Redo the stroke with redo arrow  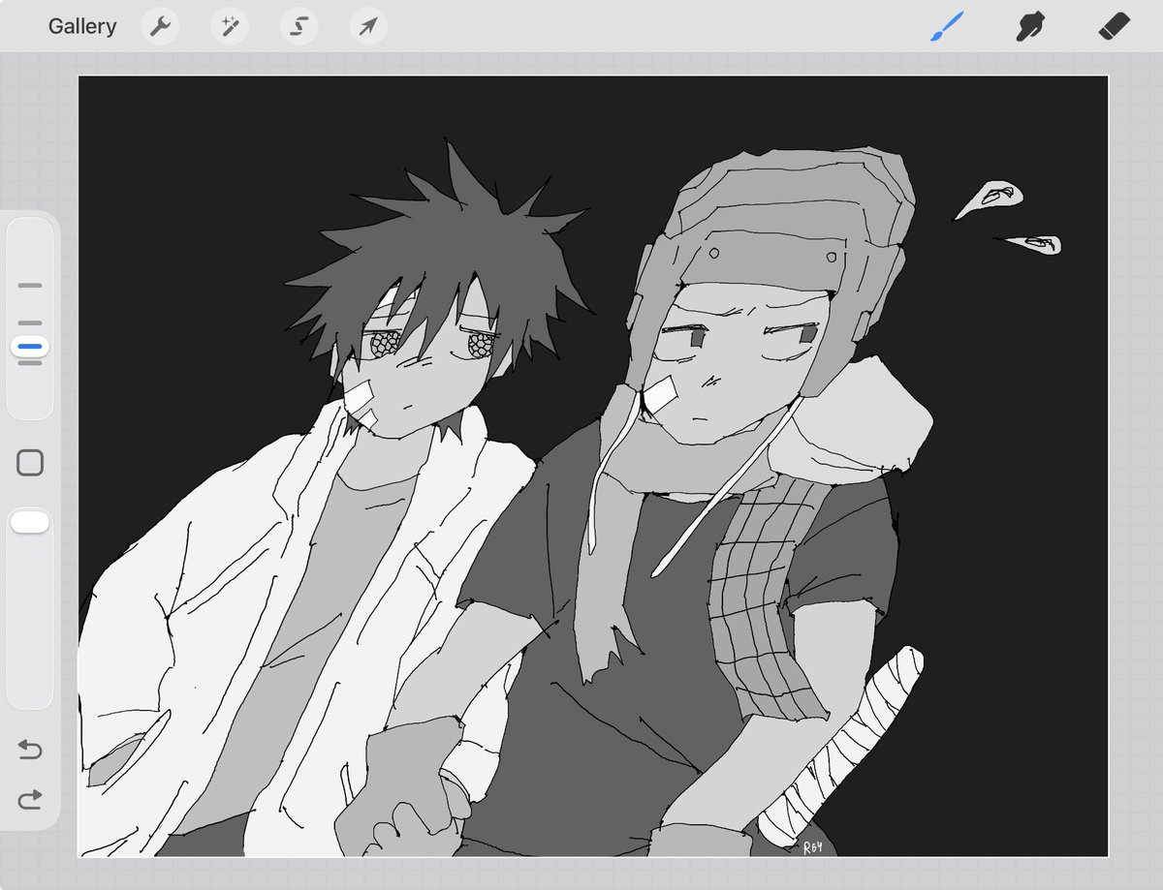click(30, 799)
